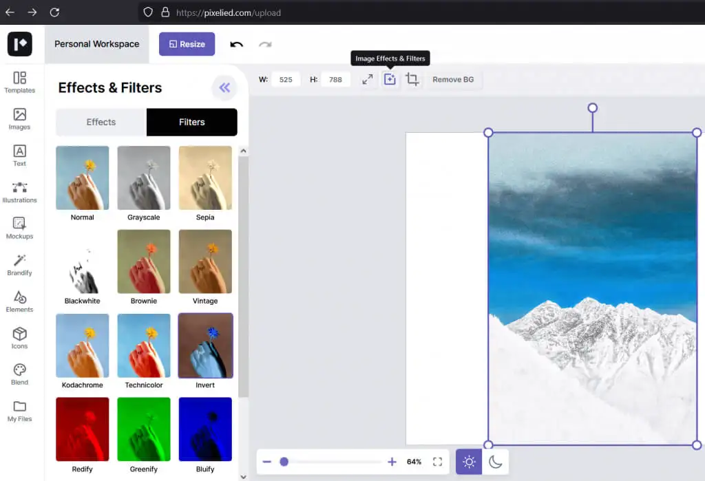Collapse the Effects & Filters panel
The width and height of the screenshot is (705, 481).
click(224, 87)
